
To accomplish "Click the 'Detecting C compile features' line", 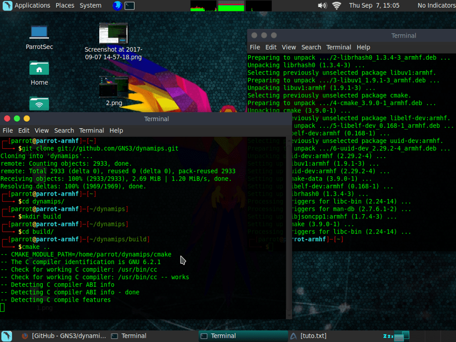I will pos(56,300).
